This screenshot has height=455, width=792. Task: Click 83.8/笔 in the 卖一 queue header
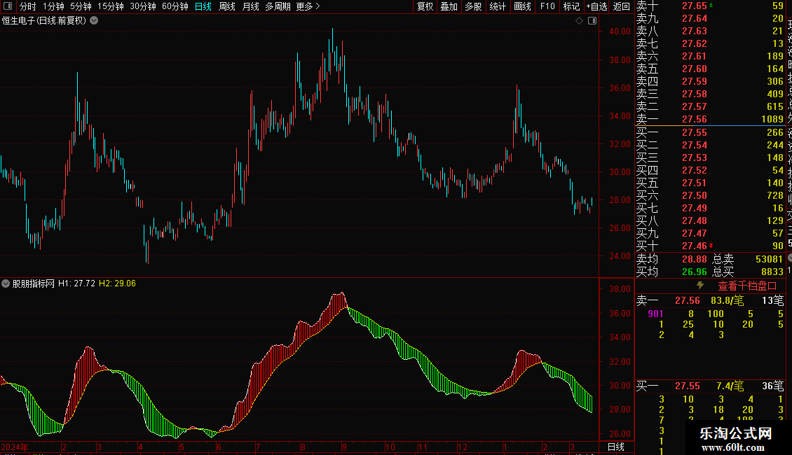tap(727, 300)
